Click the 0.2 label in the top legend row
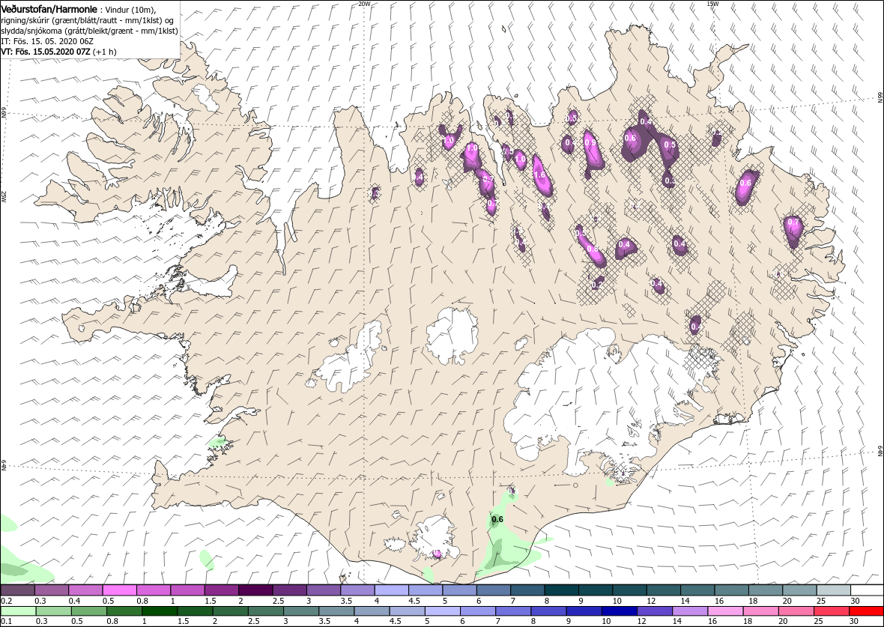Image resolution: width=884 pixels, height=627 pixels. click(x=6, y=601)
